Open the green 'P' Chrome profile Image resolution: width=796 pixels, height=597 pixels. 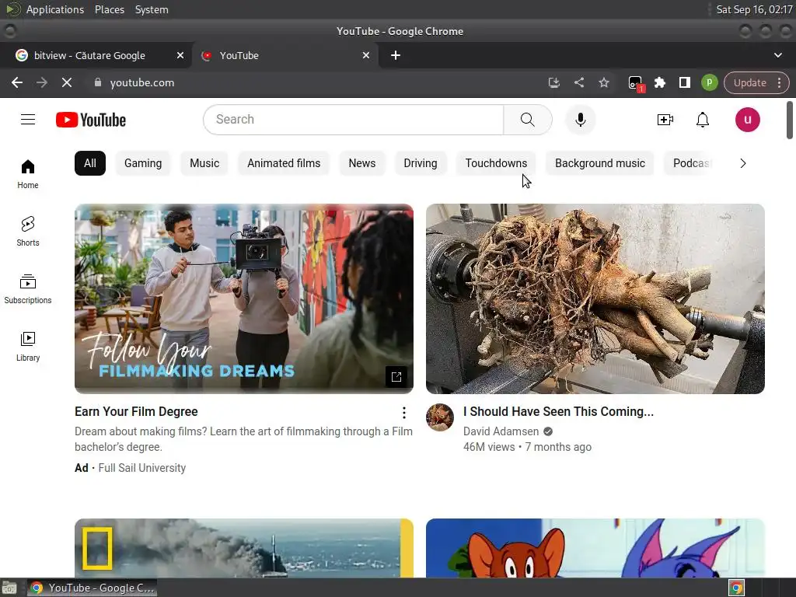tap(709, 82)
